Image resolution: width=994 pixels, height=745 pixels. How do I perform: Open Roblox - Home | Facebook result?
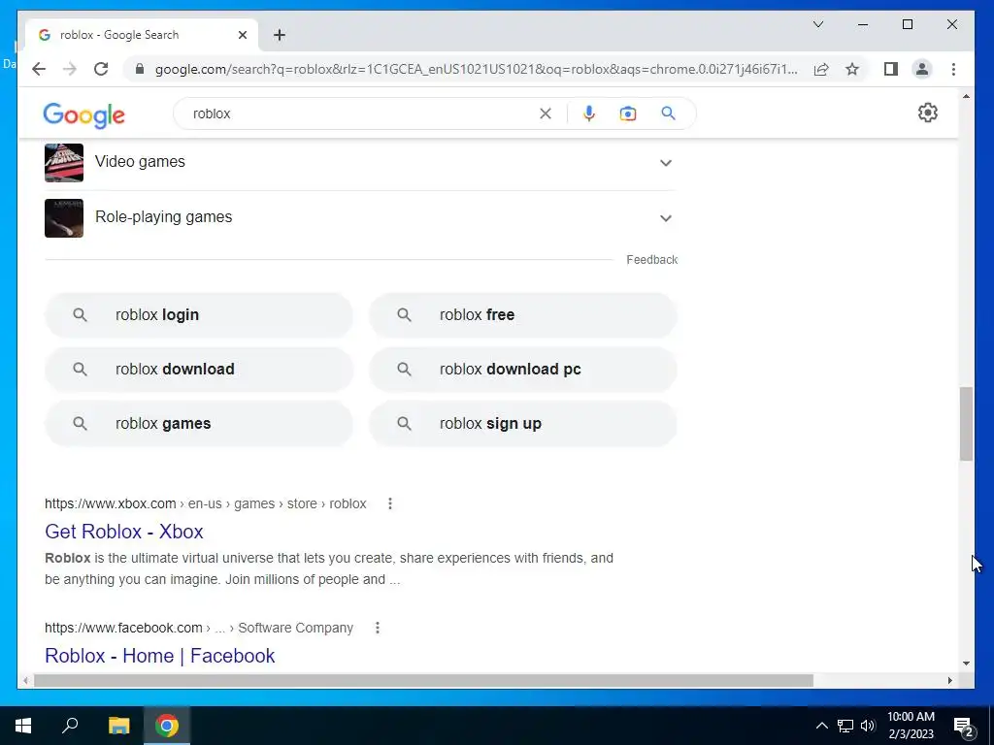click(160, 656)
